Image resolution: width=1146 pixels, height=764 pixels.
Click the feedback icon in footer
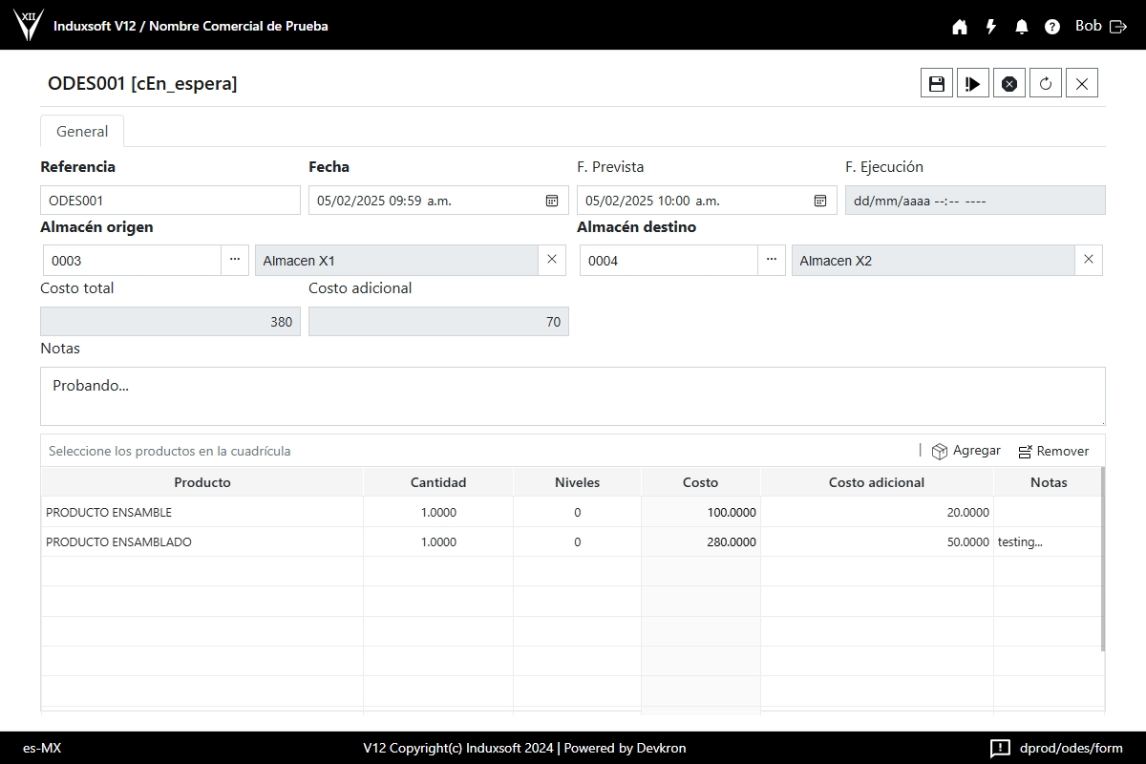pos(1000,748)
